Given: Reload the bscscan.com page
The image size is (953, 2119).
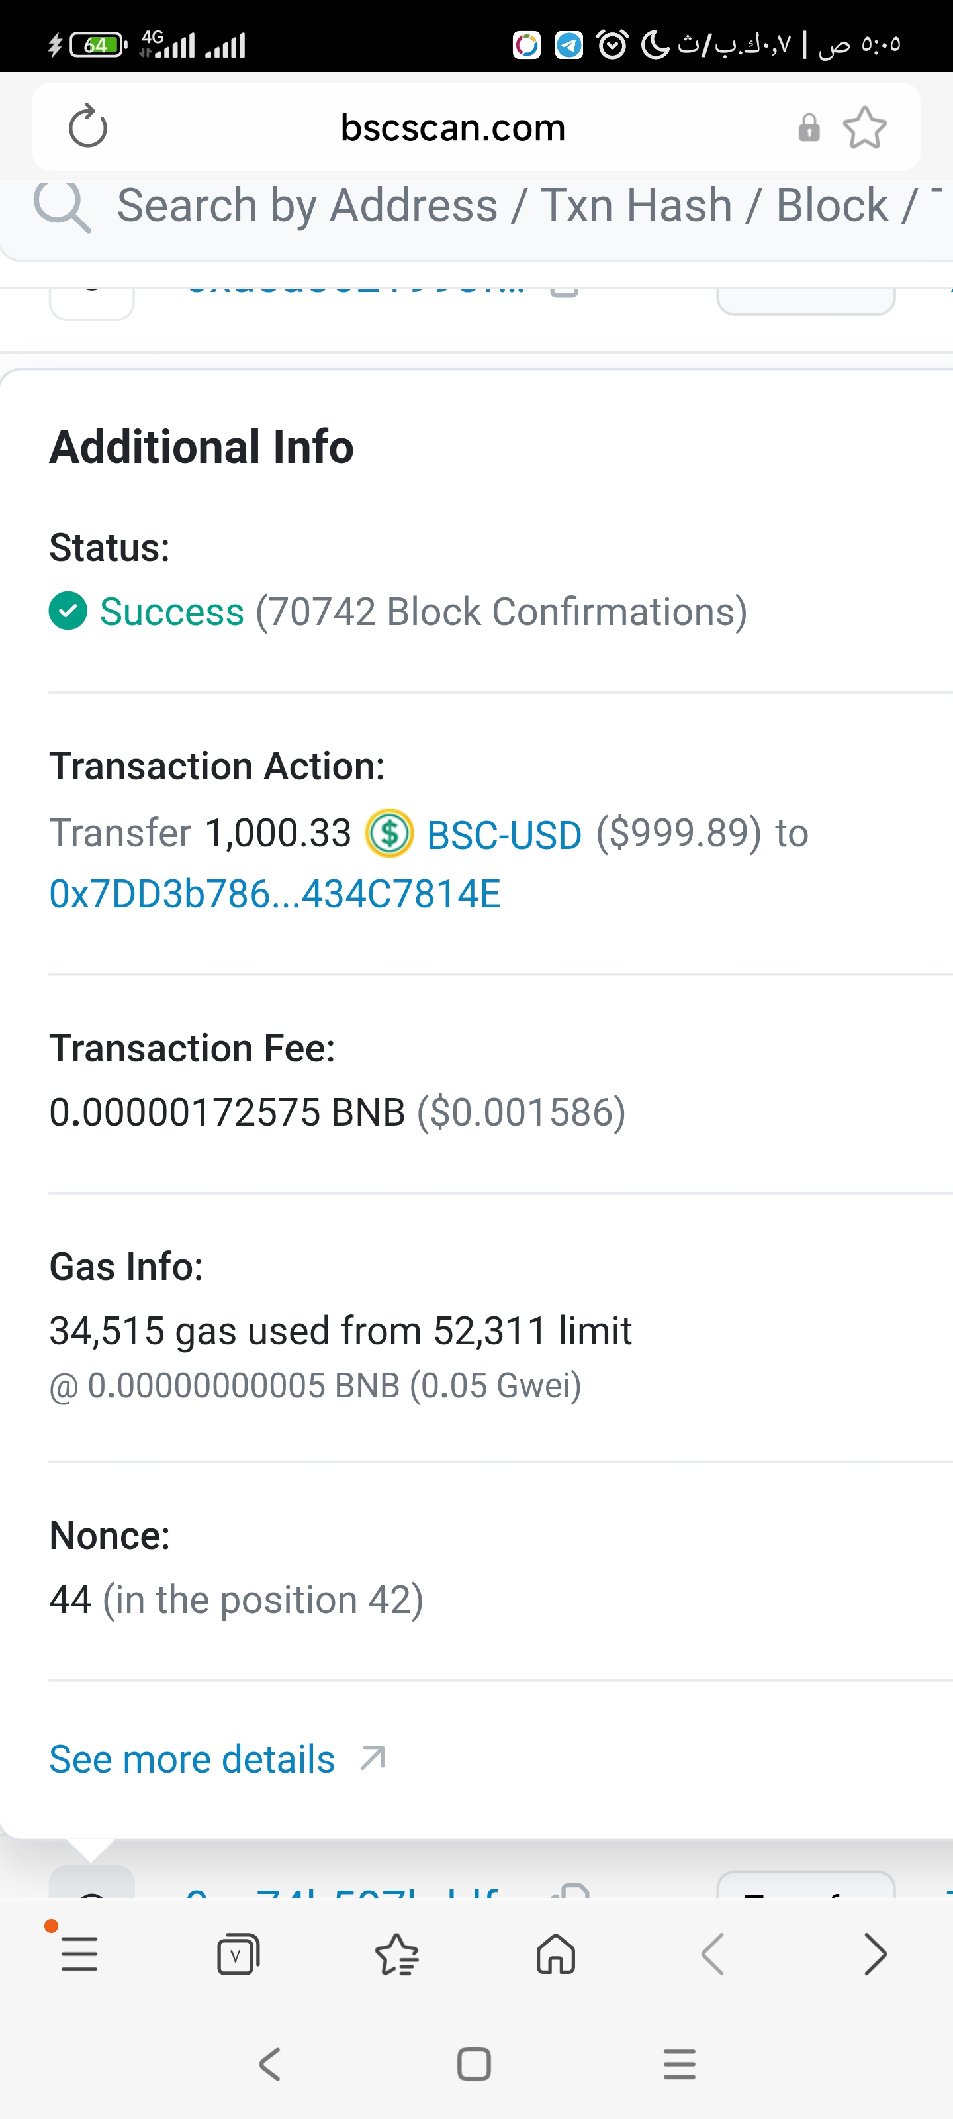Looking at the screenshot, I should pyautogui.click(x=88, y=126).
